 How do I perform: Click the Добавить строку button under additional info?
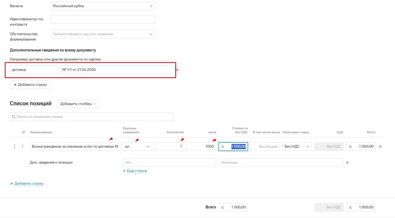pos(30,85)
